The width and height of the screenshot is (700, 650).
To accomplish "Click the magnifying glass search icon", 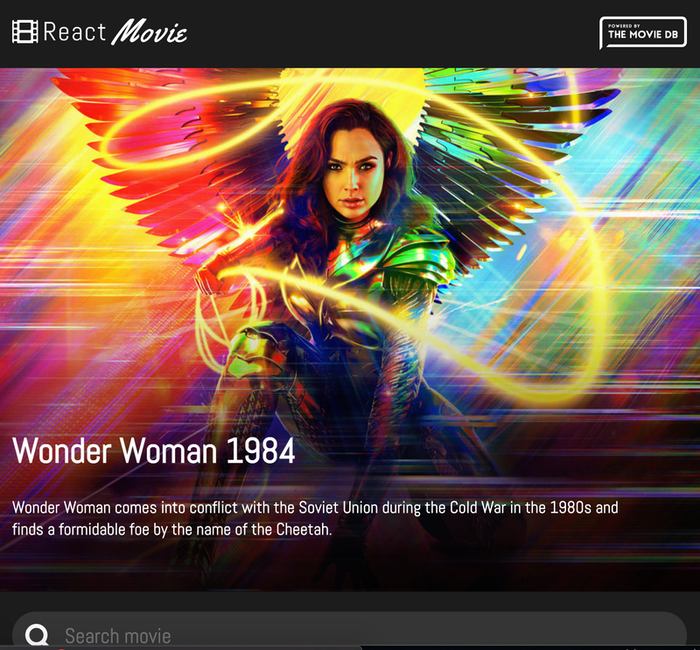I will coord(37,635).
